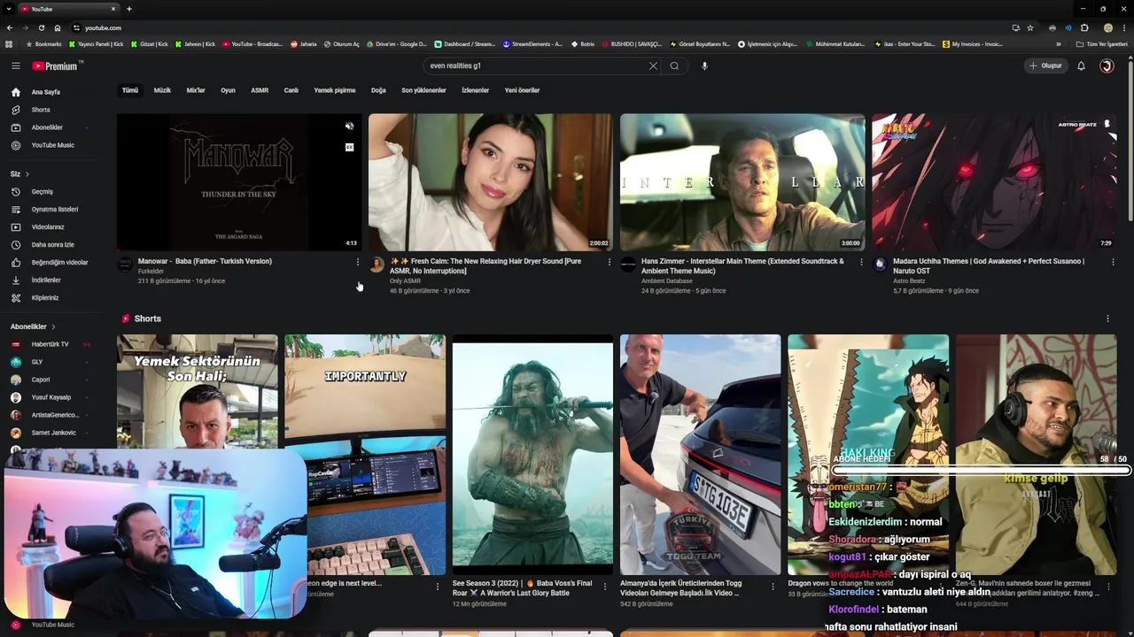Open Beğendiğim videolar liked videos
This screenshot has height=637, width=1134.
coord(59,262)
